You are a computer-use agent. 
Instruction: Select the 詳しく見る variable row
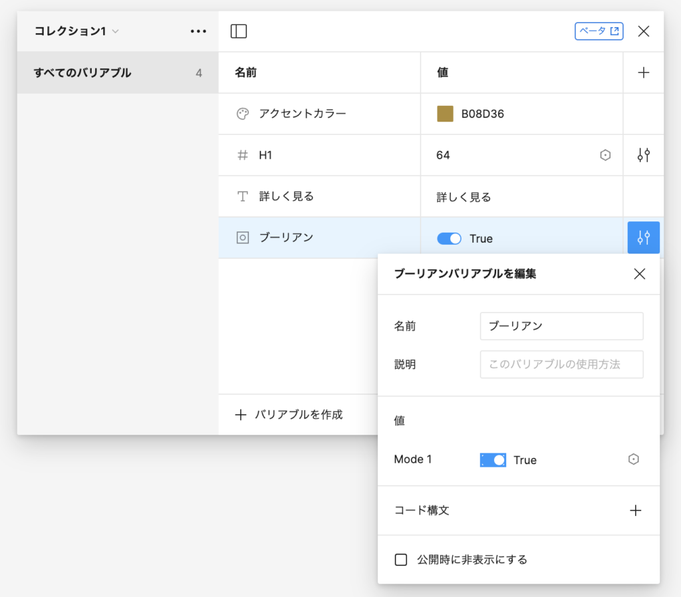pos(319,197)
